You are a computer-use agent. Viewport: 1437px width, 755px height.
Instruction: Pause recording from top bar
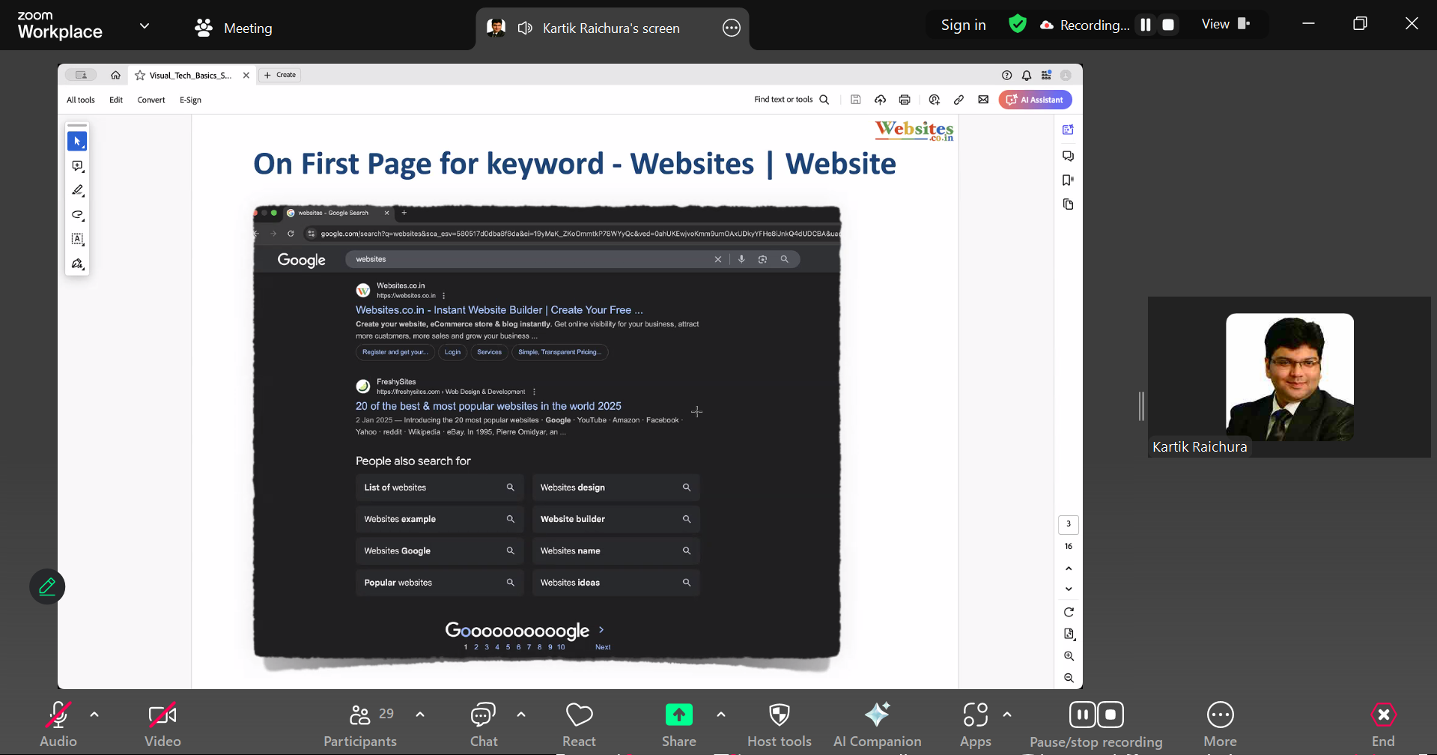pyautogui.click(x=1146, y=25)
